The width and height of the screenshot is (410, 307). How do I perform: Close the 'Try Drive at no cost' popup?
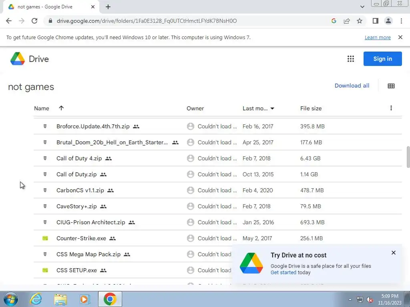393,253
